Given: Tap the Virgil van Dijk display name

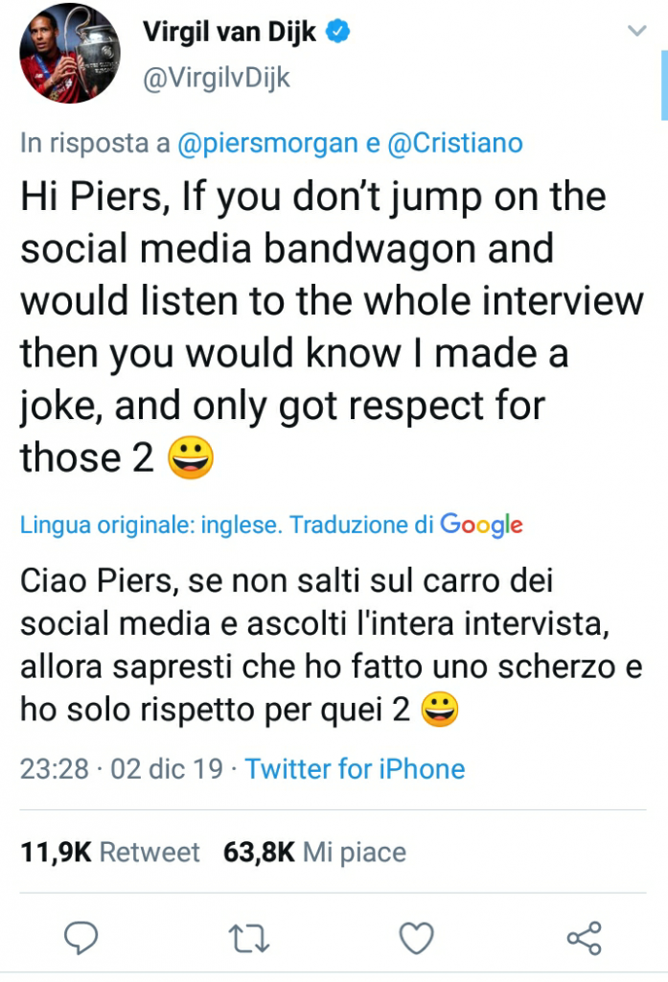Looking at the screenshot, I should (x=233, y=32).
